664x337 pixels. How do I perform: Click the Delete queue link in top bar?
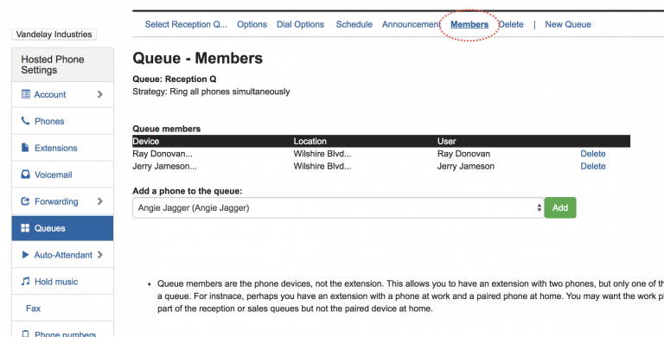tap(511, 24)
